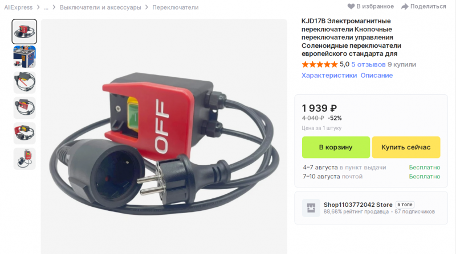
Task: Select the second thumbnail showing blue machine
Action: click(25, 57)
